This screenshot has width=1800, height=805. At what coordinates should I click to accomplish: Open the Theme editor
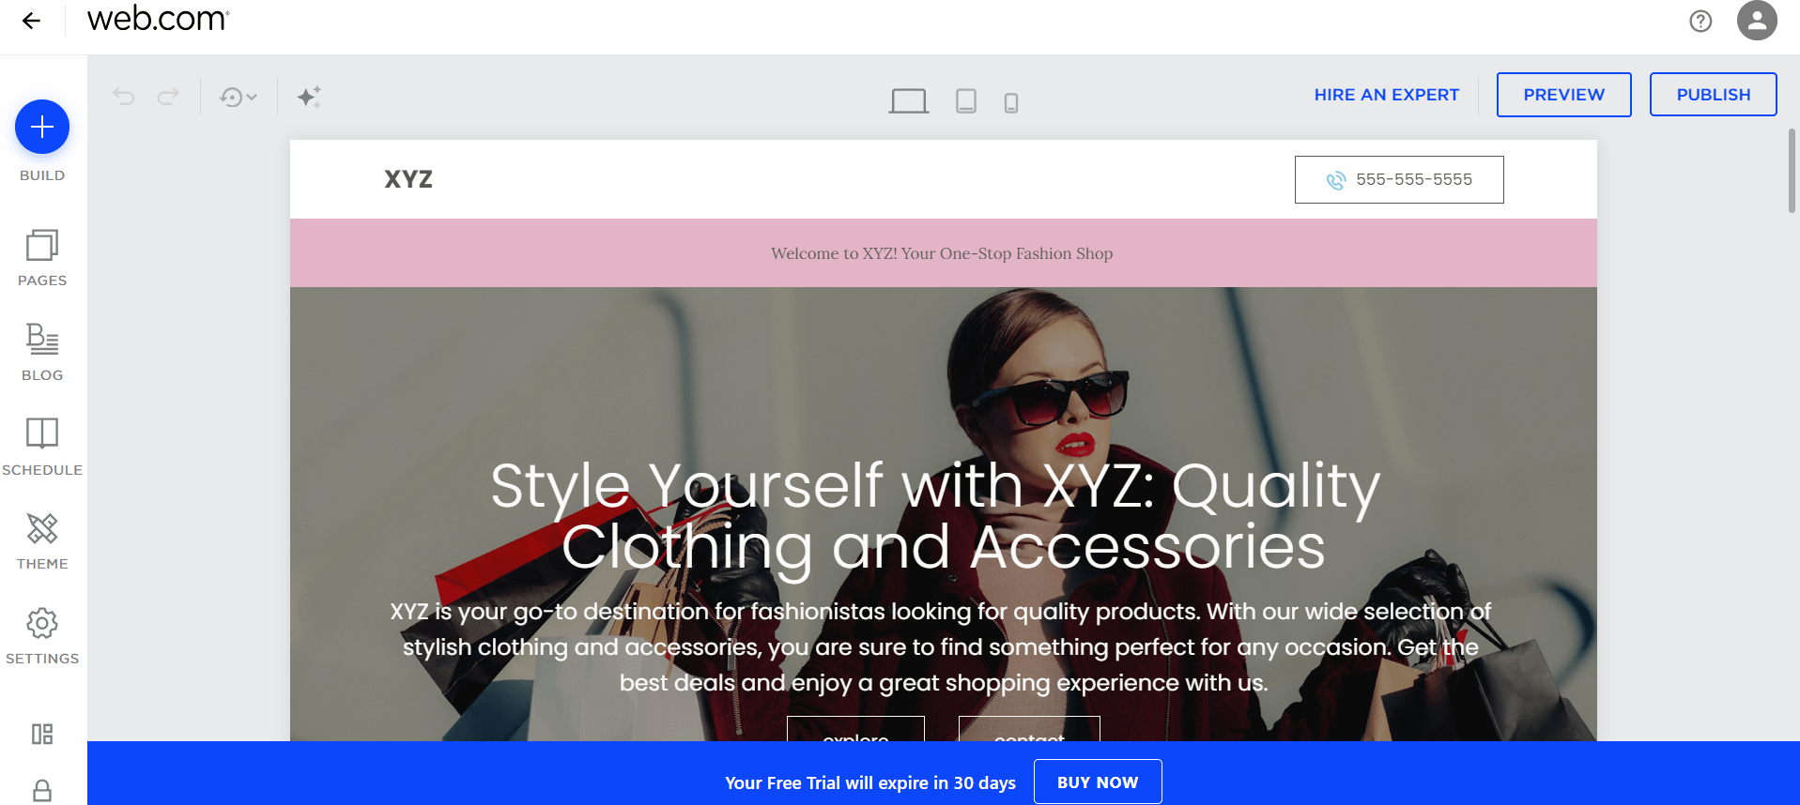(x=42, y=540)
